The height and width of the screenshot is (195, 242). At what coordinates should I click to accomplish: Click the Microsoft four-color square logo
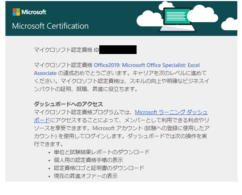(x=16, y=12)
